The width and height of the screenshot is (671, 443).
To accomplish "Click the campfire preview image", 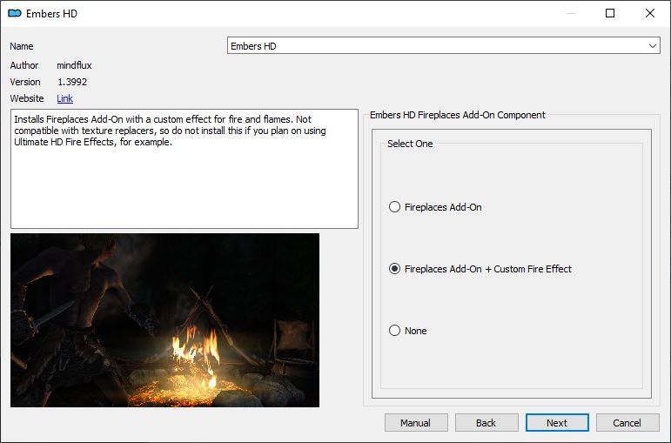I will coord(164,320).
